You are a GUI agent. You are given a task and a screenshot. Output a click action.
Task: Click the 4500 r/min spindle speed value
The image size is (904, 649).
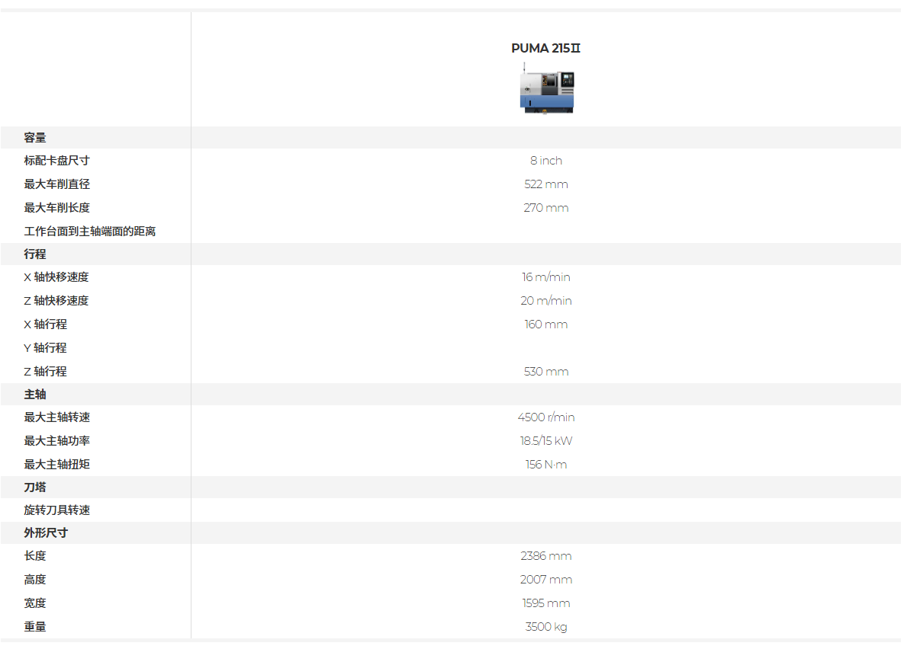(545, 417)
